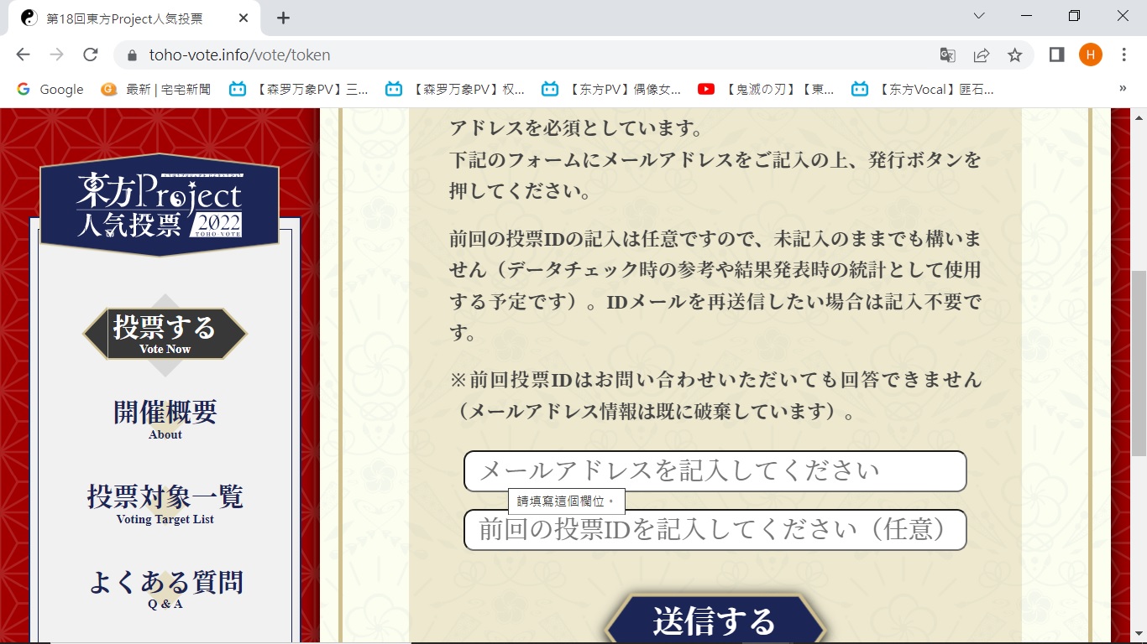
Task: Open よくある質問 Q&A page
Action: [165, 588]
